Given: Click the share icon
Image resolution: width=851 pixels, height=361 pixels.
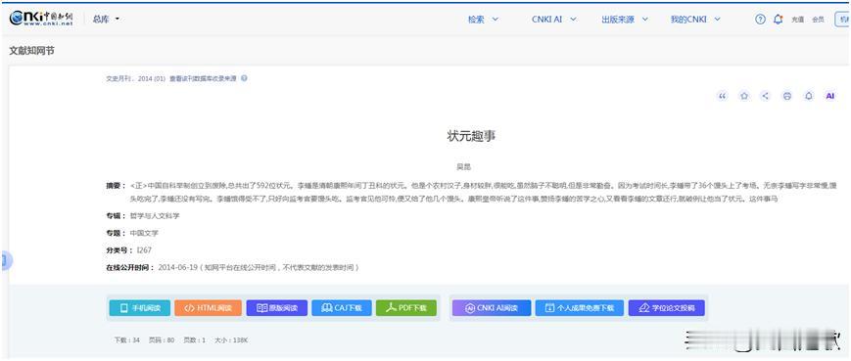Looking at the screenshot, I should 765,96.
